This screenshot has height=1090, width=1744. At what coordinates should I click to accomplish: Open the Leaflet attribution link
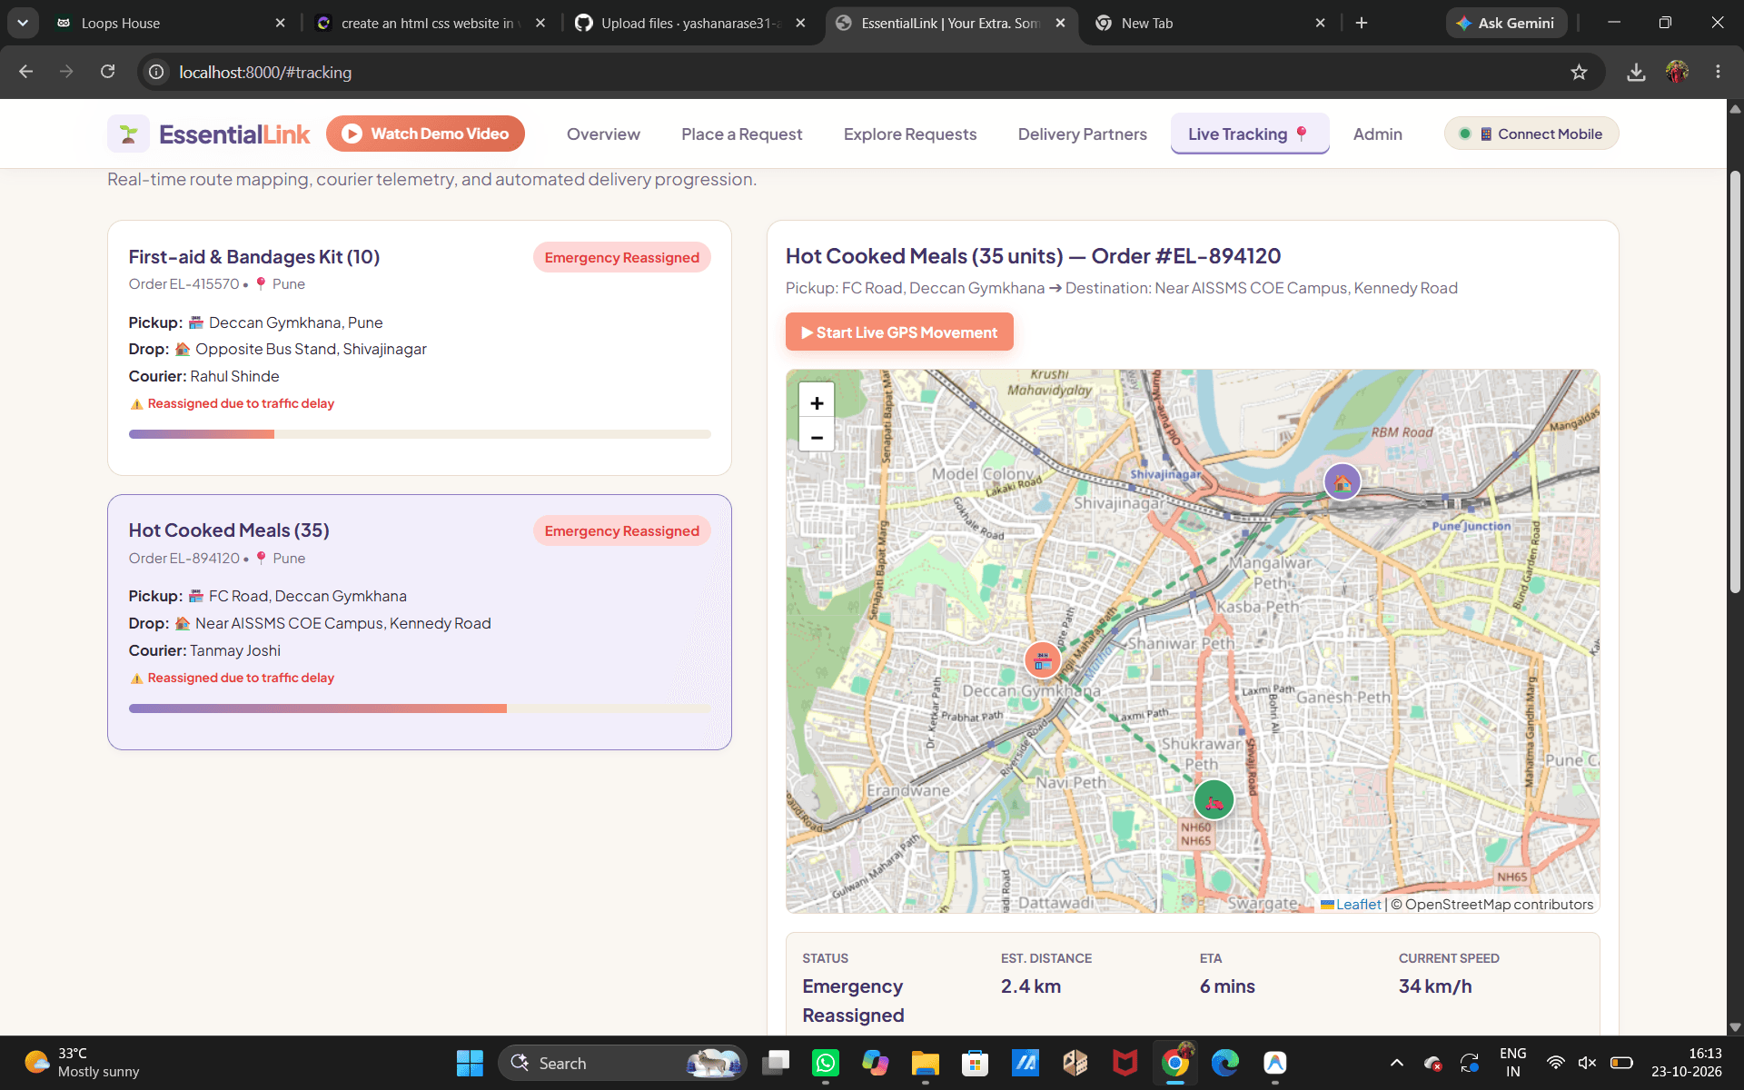tap(1358, 904)
